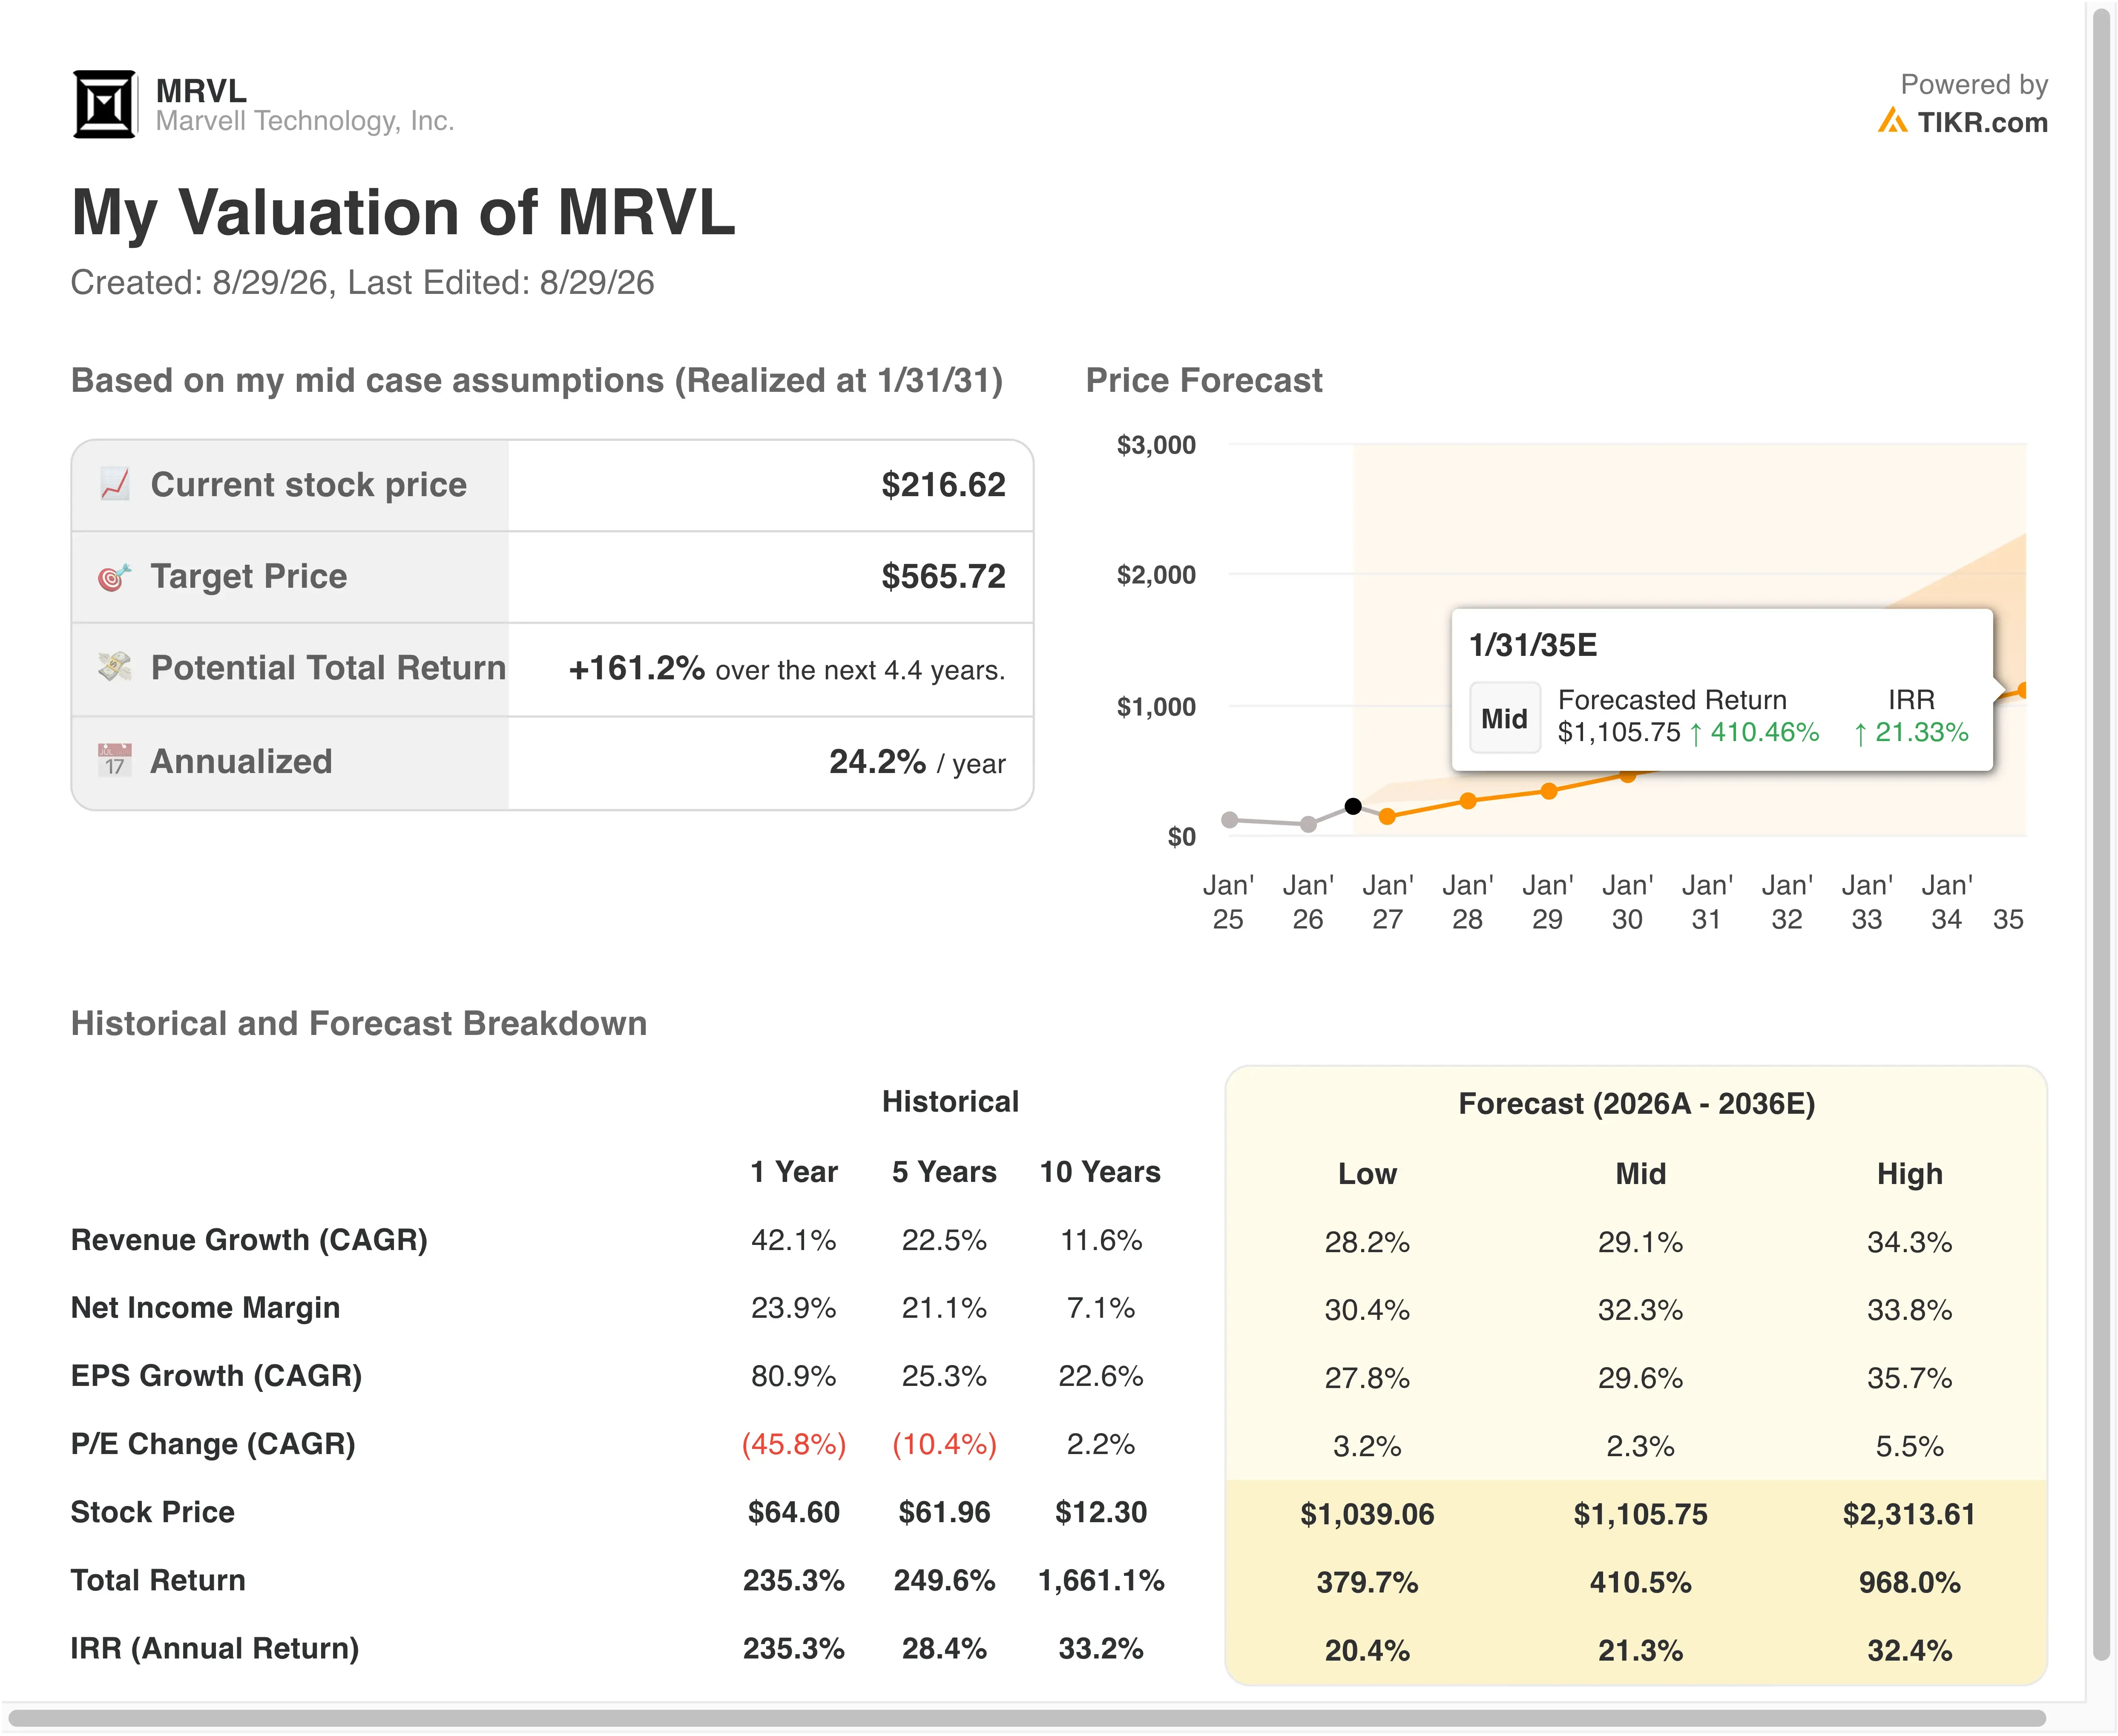
Task: Click the Created and Last Edited date line
Action: [x=362, y=283]
